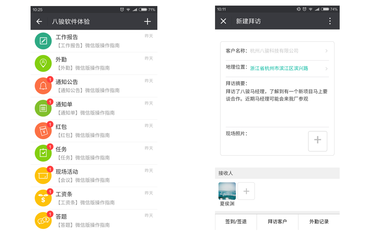Expand the 地理位置 chevron arrow
The width and height of the screenshot is (387, 236).
coord(326,69)
